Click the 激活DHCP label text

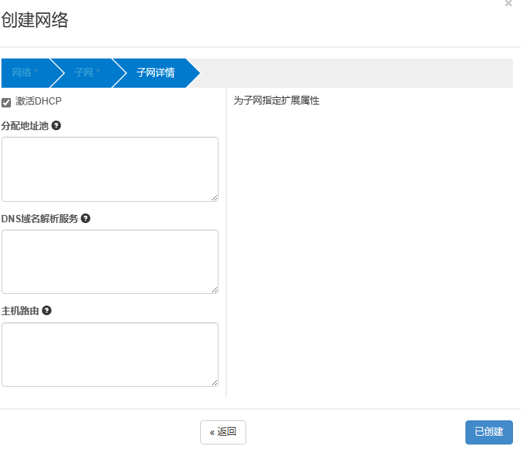[38, 101]
